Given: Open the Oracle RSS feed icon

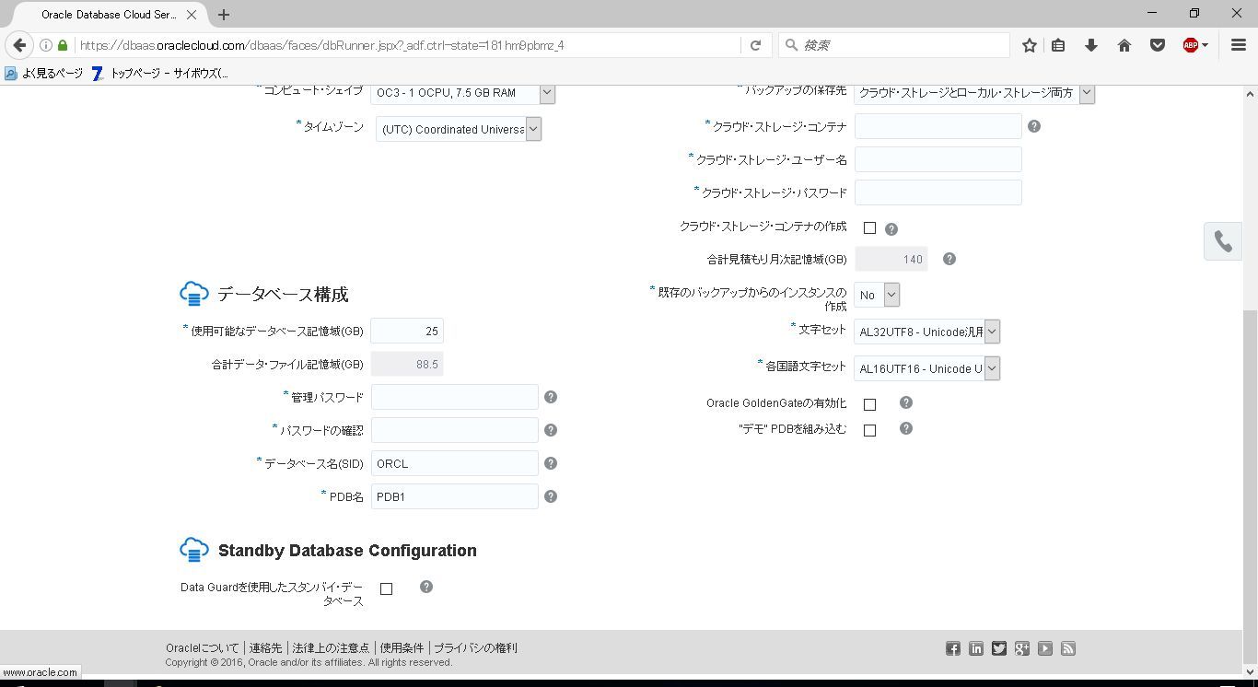Looking at the screenshot, I should (x=1068, y=648).
